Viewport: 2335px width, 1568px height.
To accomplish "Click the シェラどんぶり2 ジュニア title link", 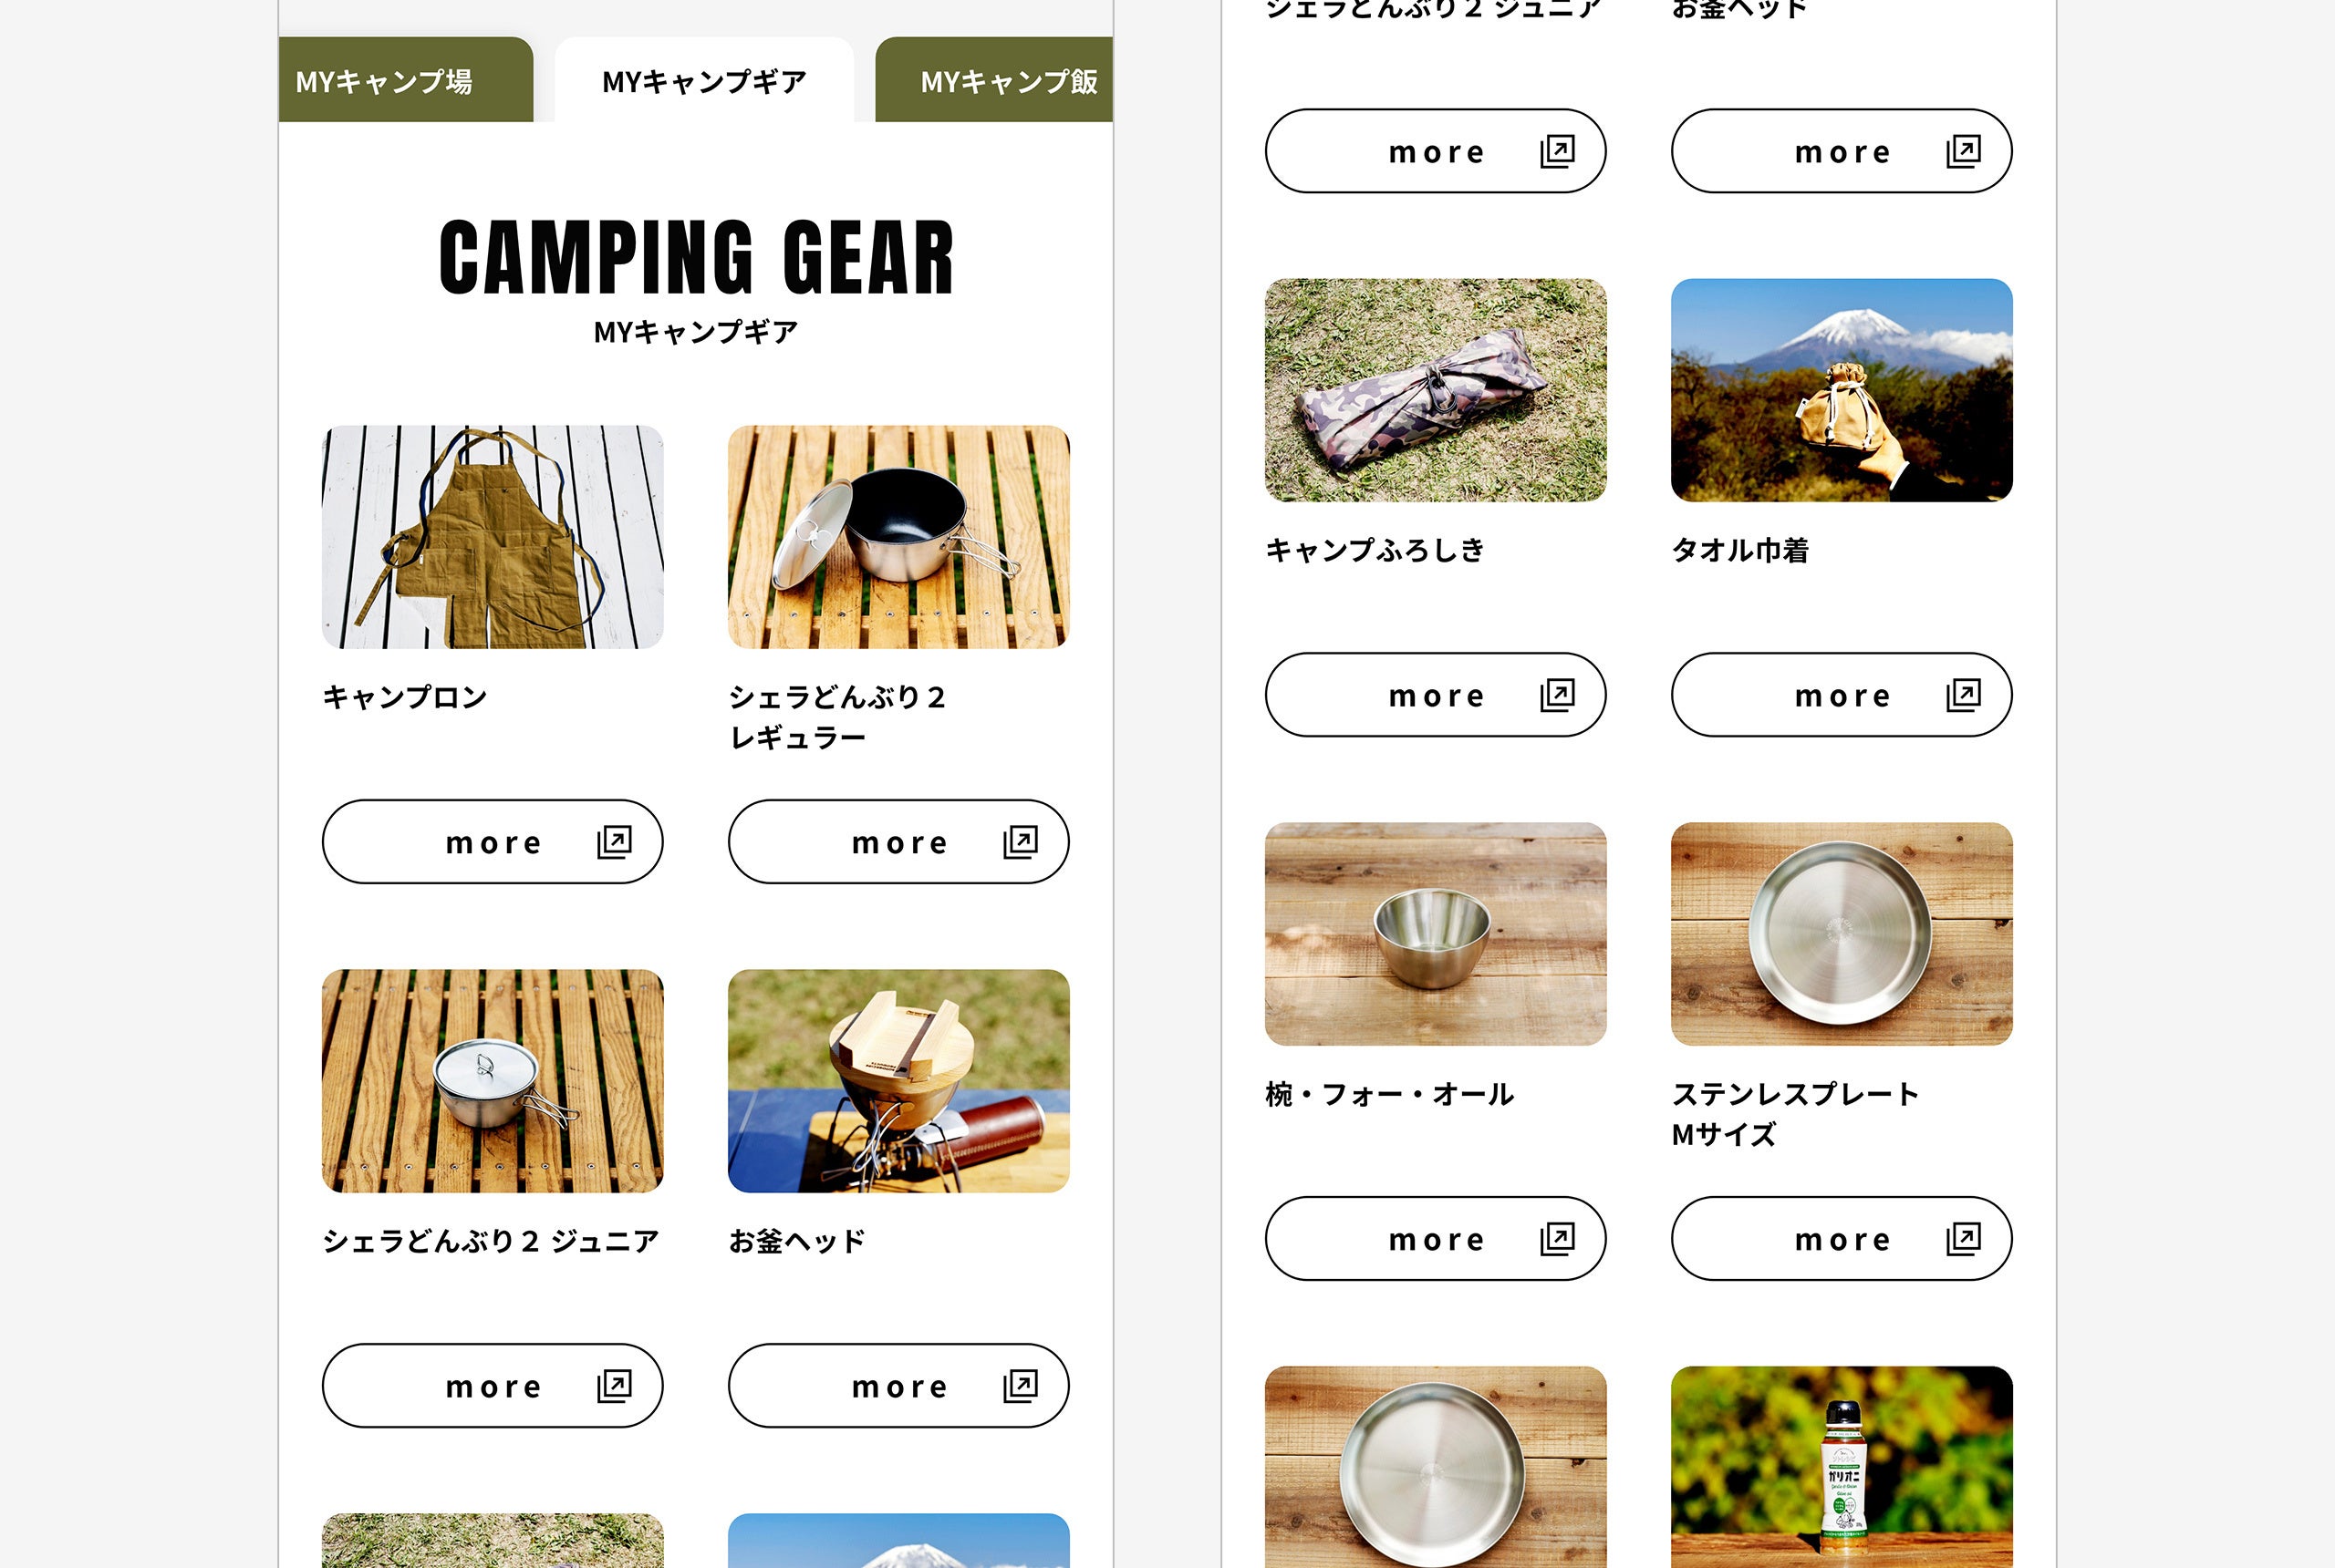I will (x=490, y=1241).
